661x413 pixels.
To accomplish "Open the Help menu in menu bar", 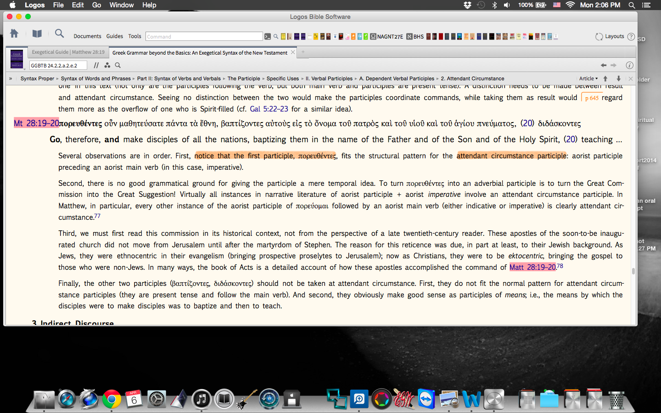I will tap(149, 5).
